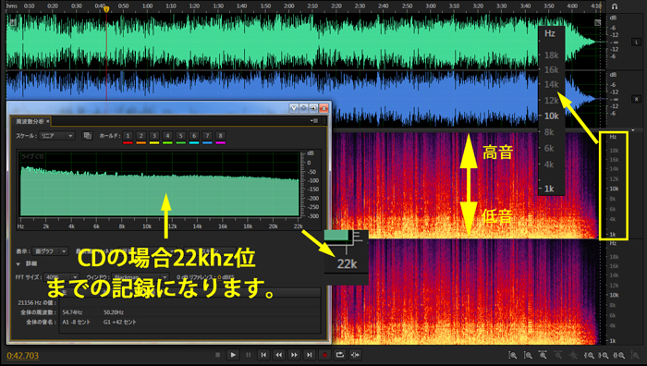Click the floating panel's down-arrow title button
The image size is (647, 366).
[x=294, y=108]
